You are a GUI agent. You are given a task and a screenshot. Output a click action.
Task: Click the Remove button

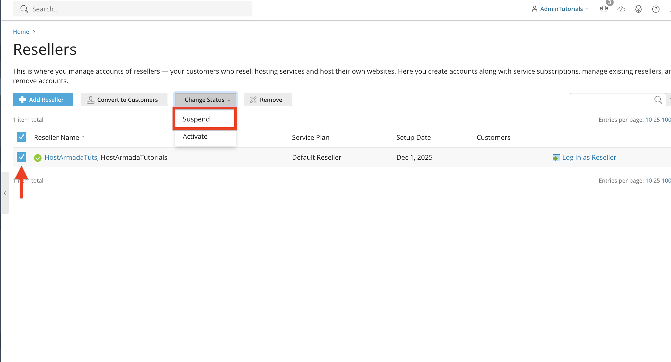[268, 100]
